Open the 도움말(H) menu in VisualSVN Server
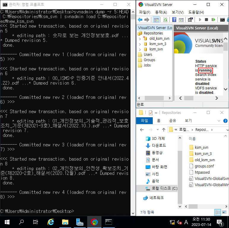229x228 pixels. [196, 12]
